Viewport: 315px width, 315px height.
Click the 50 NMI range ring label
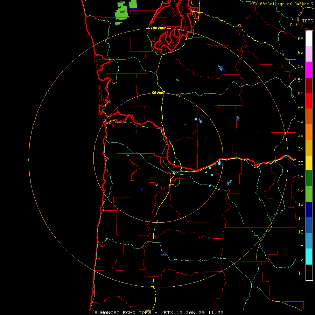[158, 93]
